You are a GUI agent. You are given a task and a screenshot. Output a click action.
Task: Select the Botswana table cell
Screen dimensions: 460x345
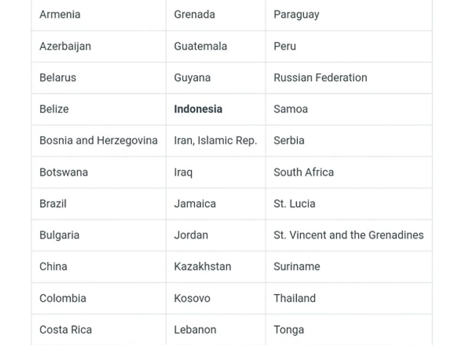click(64, 172)
